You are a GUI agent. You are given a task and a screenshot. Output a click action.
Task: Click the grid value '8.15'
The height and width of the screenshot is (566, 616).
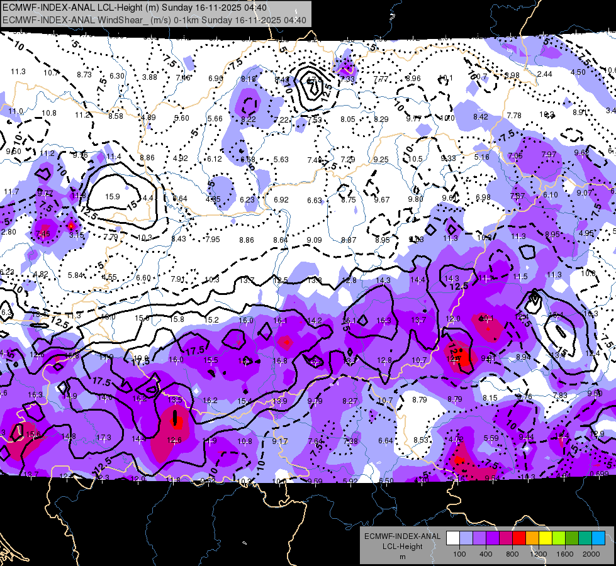(x=490, y=398)
